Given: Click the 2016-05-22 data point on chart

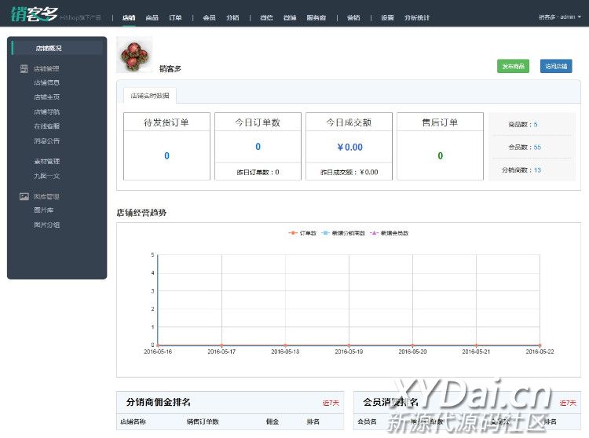Looking at the screenshot, I should 540,345.
